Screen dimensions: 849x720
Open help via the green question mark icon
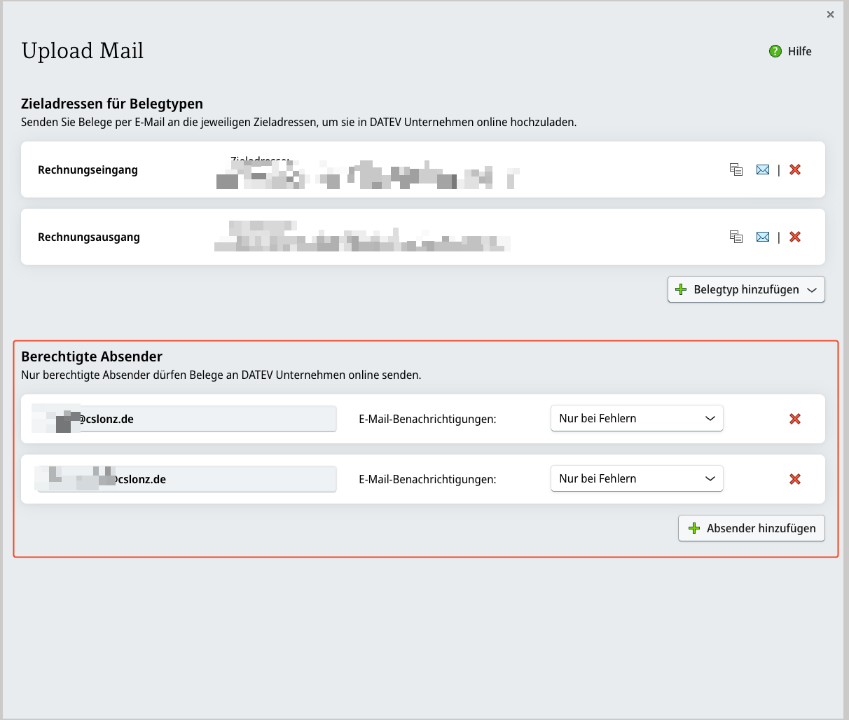tap(775, 51)
